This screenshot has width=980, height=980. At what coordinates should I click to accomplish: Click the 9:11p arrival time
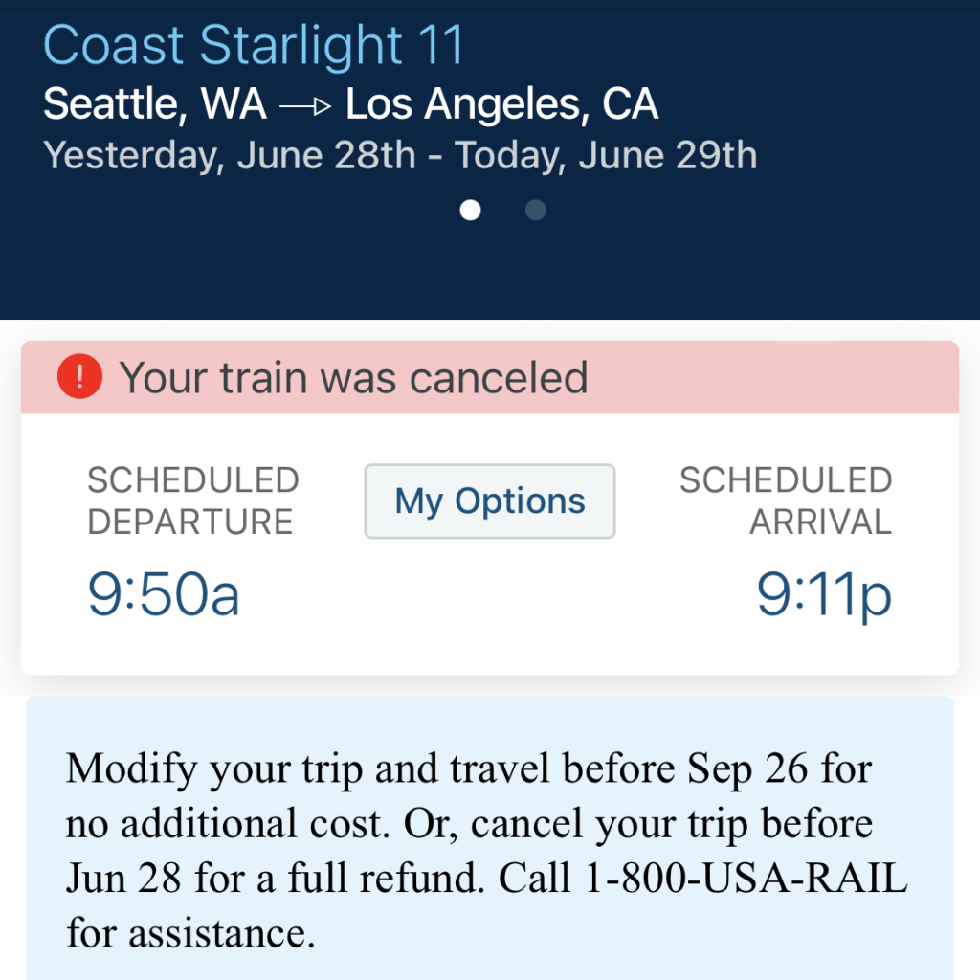click(824, 593)
